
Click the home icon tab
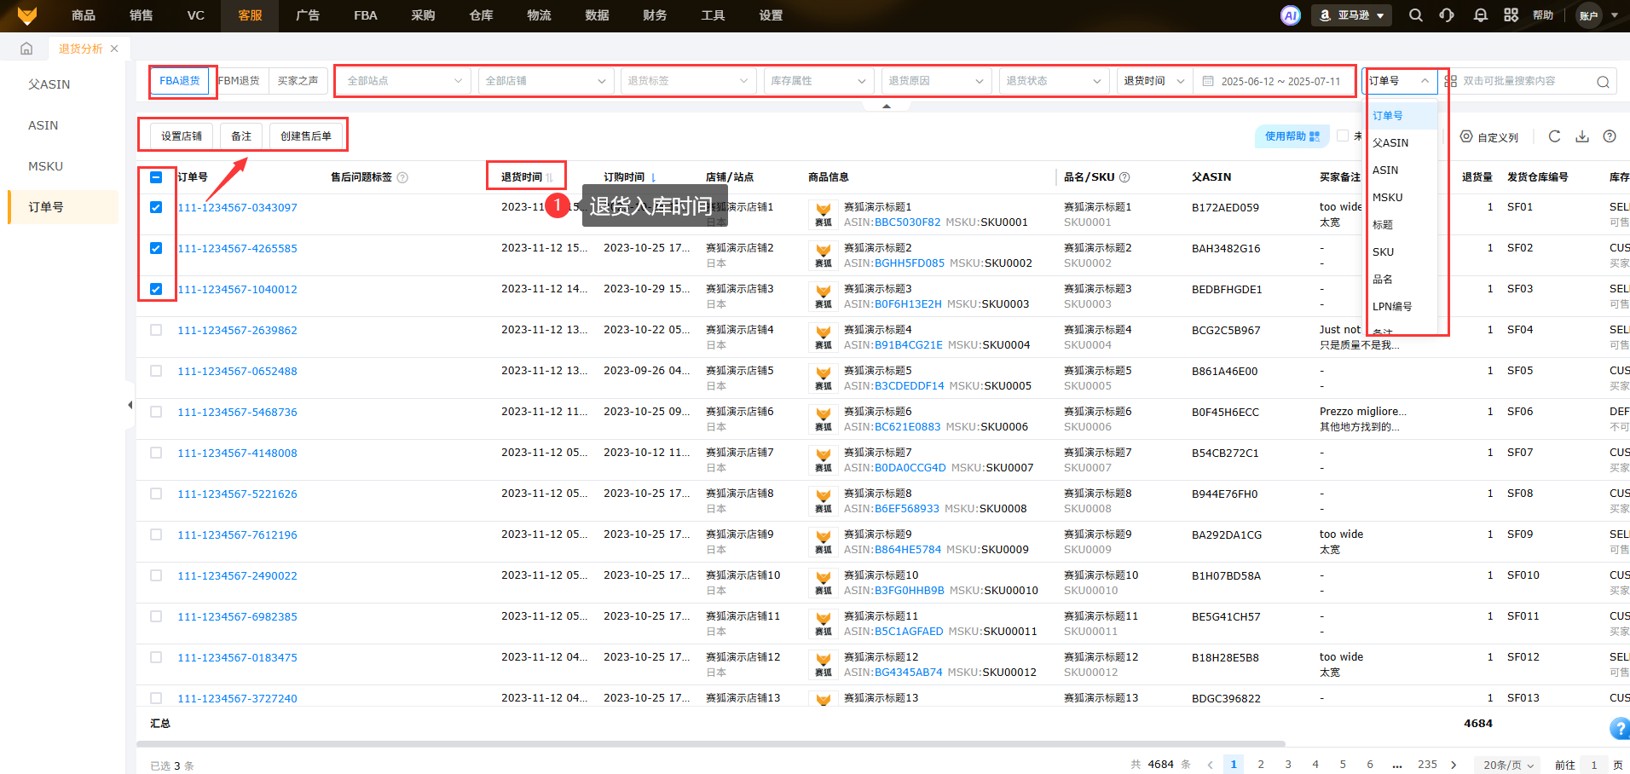[26, 49]
